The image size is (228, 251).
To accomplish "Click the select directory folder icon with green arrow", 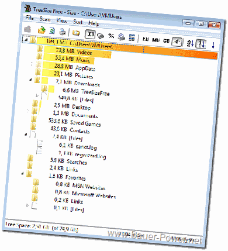I will 42,30.
